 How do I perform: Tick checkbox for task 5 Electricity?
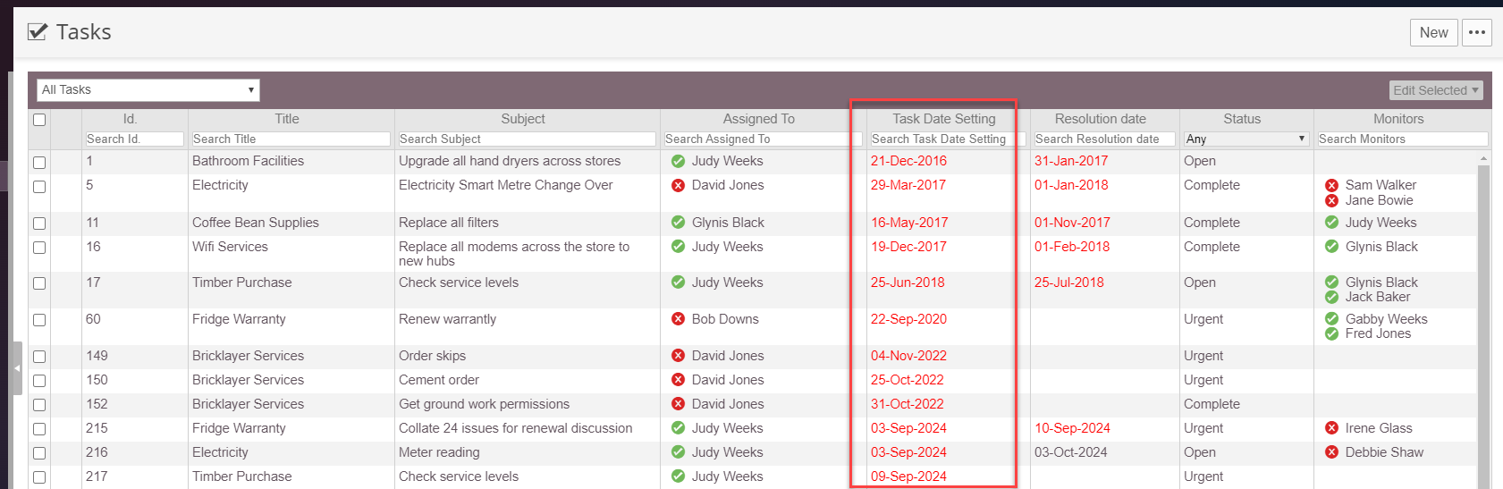click(39, 187)
